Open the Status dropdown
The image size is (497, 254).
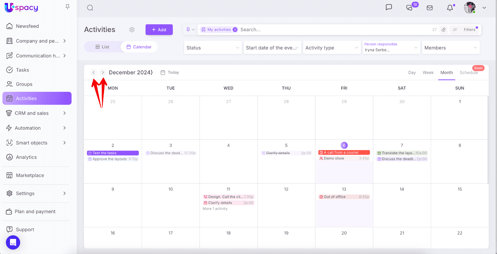213,48
